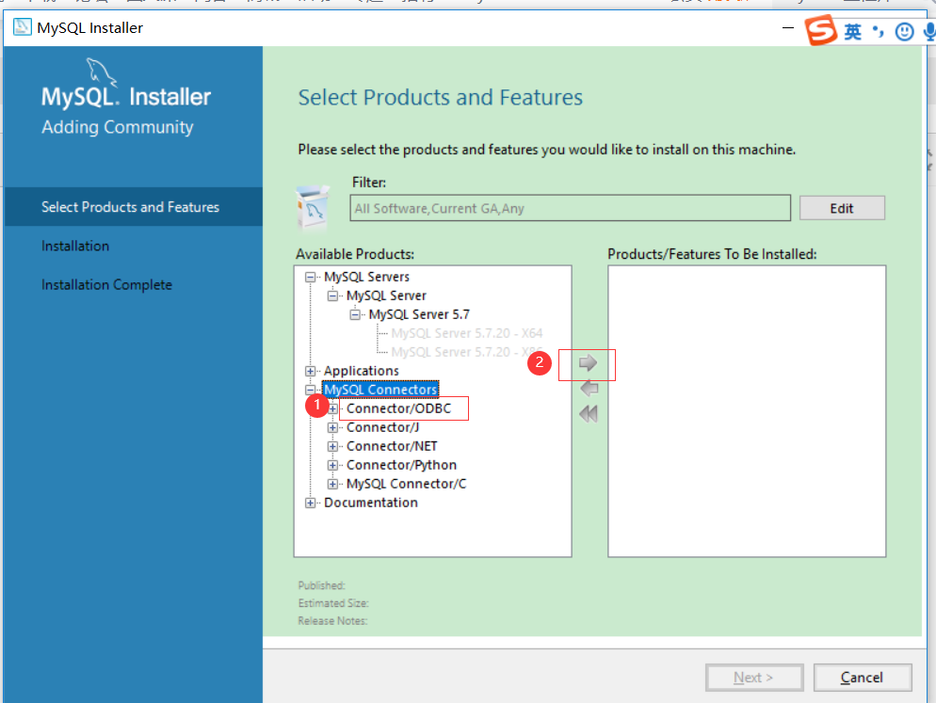Collapse the MySQL Servers tree node
The height and width of the screenshot is (703, 936).
pos(310,277)
